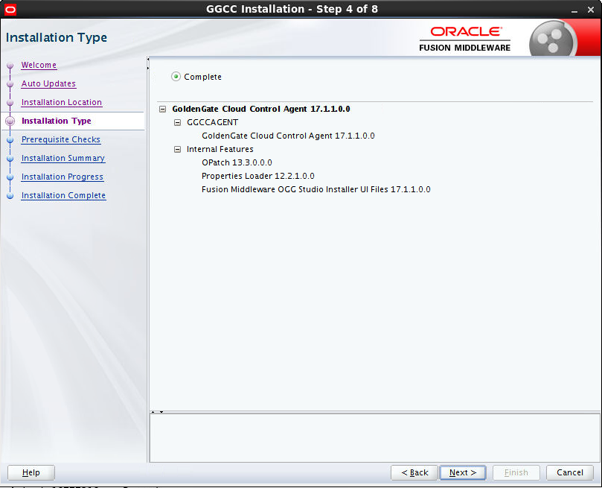Click the highlighted bullet beside Installation Type
602x488 pixels.
coord(10,121)
